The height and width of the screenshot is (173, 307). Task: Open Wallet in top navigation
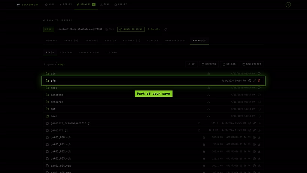coord(121,4)
